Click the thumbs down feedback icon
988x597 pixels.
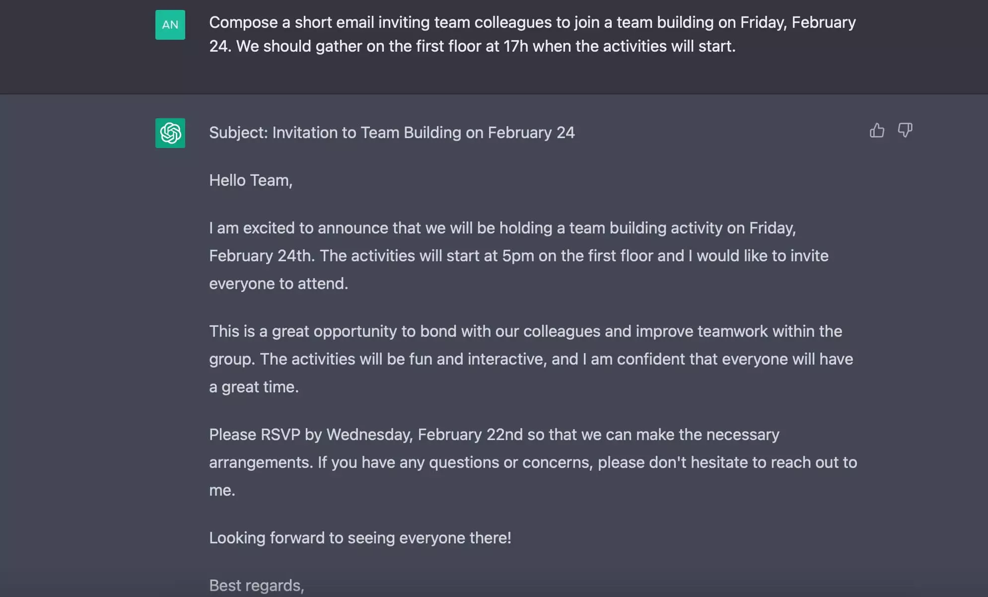(905, 131)
